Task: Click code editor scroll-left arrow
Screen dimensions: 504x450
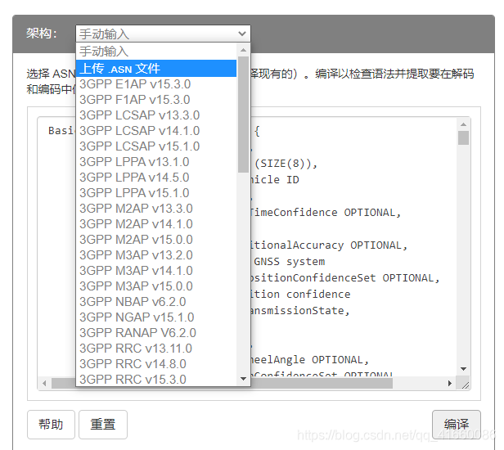Action: 44,383
